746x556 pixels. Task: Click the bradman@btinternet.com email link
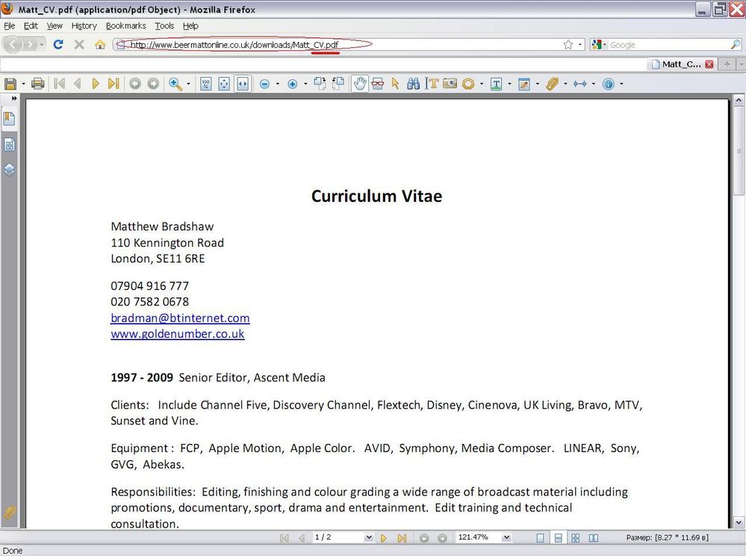(x=180, y=318)
